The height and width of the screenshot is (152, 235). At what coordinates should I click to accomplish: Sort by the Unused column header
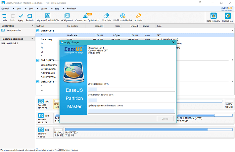click(x=130, y=26)
